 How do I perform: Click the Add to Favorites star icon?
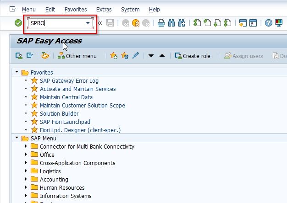point(114,55)
